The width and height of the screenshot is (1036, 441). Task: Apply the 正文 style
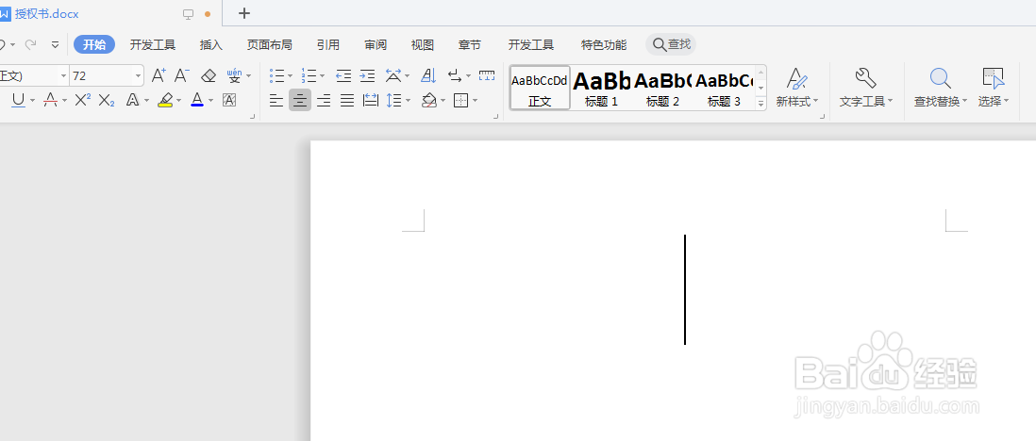tap(540, 88)
